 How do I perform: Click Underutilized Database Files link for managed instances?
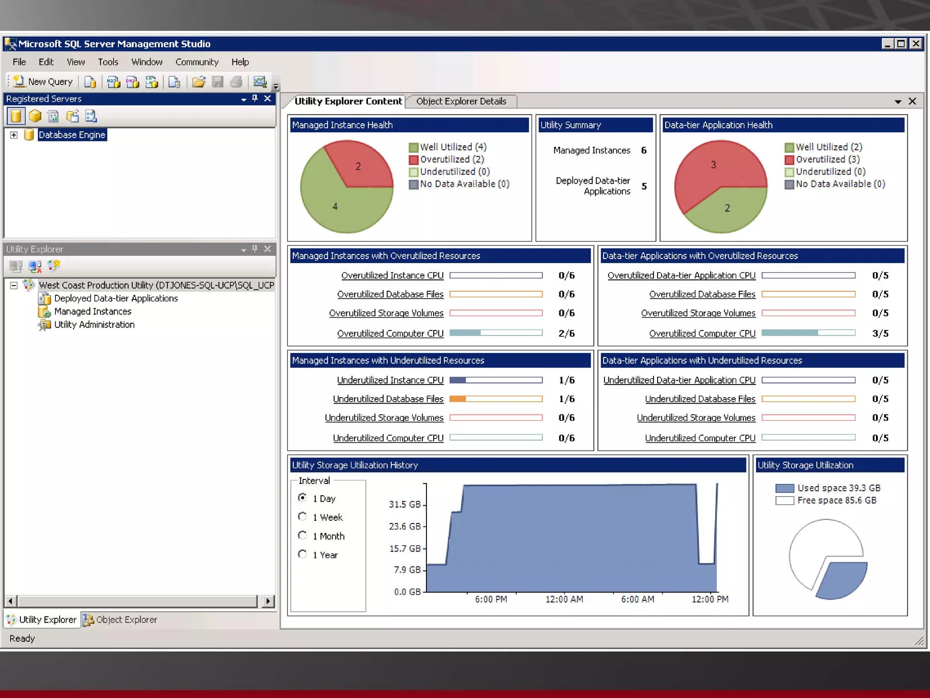(388, 399)
